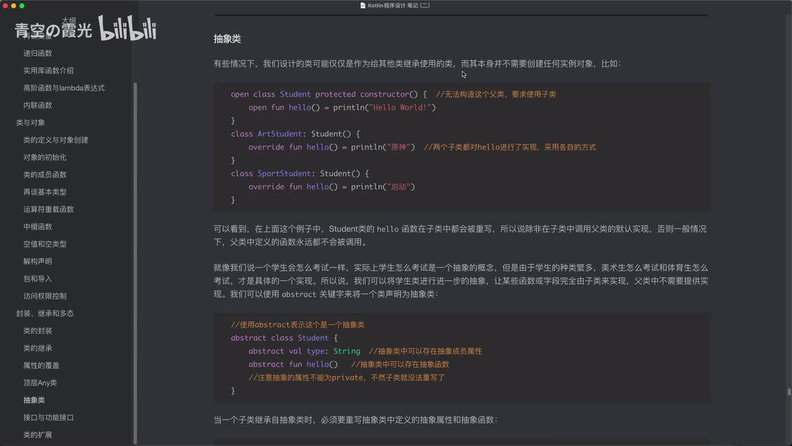Jump to 类的继承 section

pos(38,348)
